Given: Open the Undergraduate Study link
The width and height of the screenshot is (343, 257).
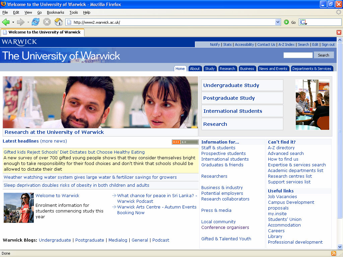Looking at the screenshot, I should click(x=231, y=85).
